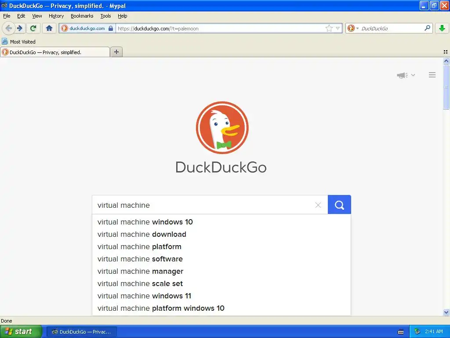Viewport: 450px width, 338px height.
Task: Click the padlock security icon
Action: pyautogui.click(x=111, y=28)
